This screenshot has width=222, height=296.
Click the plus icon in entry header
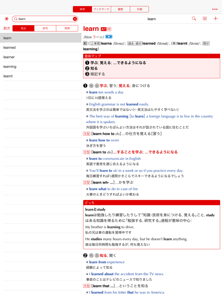tap(215, 18)
